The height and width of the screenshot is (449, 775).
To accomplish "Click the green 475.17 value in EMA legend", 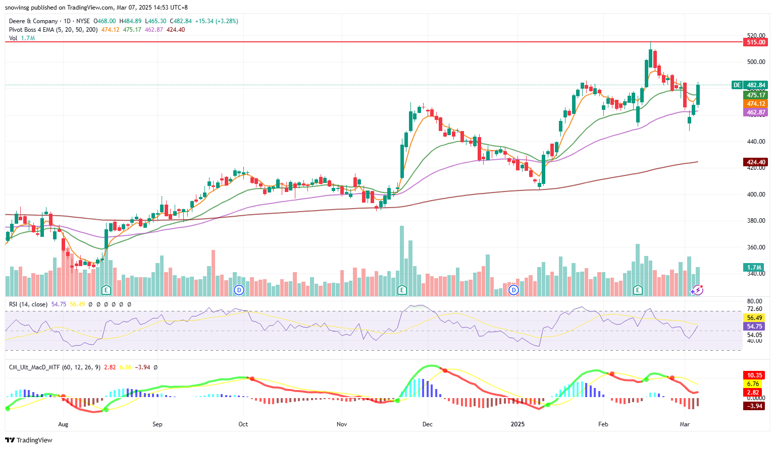I will 132,30.
